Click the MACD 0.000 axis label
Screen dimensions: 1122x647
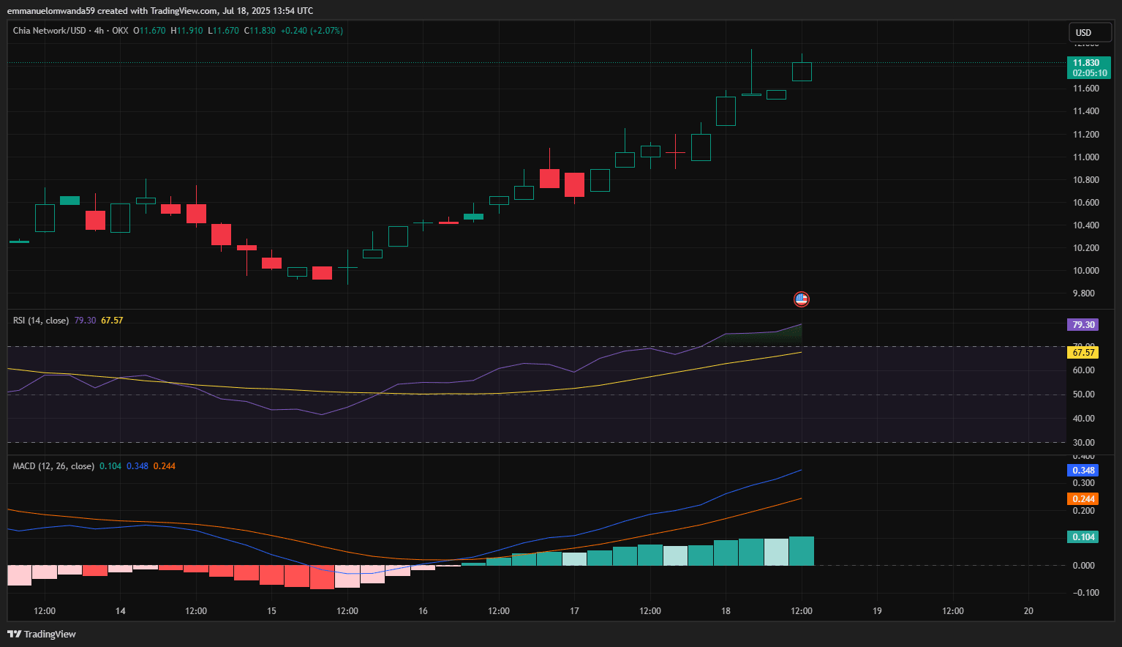point(1084,566)
